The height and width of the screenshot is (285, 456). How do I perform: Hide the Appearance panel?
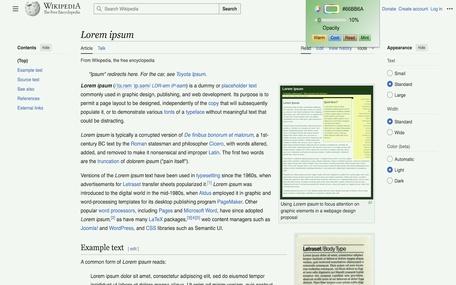pos(421,48)
